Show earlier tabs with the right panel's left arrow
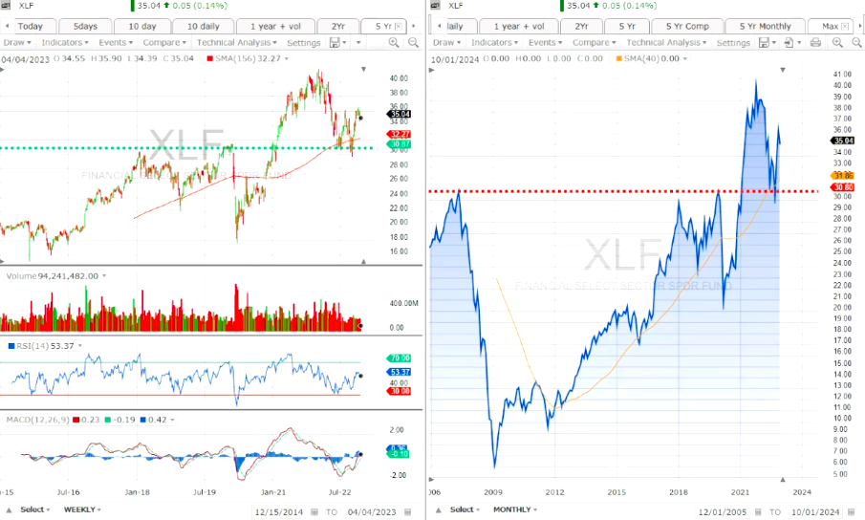The height and width of the screenshot is (520, 865). click(x=439, y=26)
